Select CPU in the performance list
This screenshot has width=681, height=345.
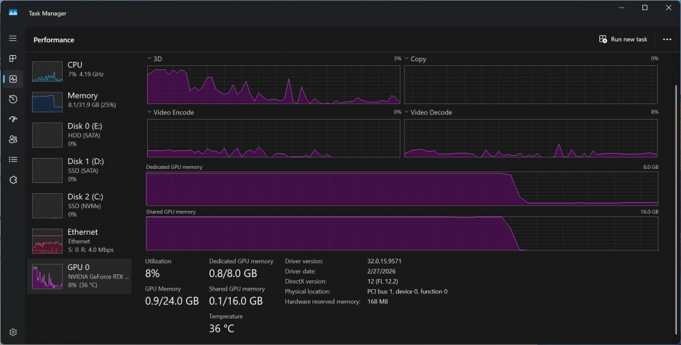tap(79, 69)
